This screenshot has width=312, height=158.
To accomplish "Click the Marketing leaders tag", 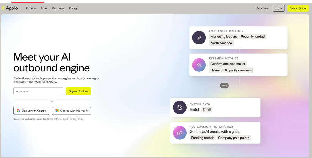I will click(x=224, y=36).
